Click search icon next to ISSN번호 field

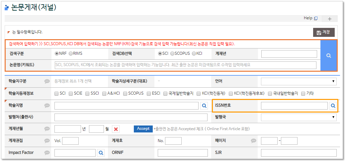click(x=333, y=106)
